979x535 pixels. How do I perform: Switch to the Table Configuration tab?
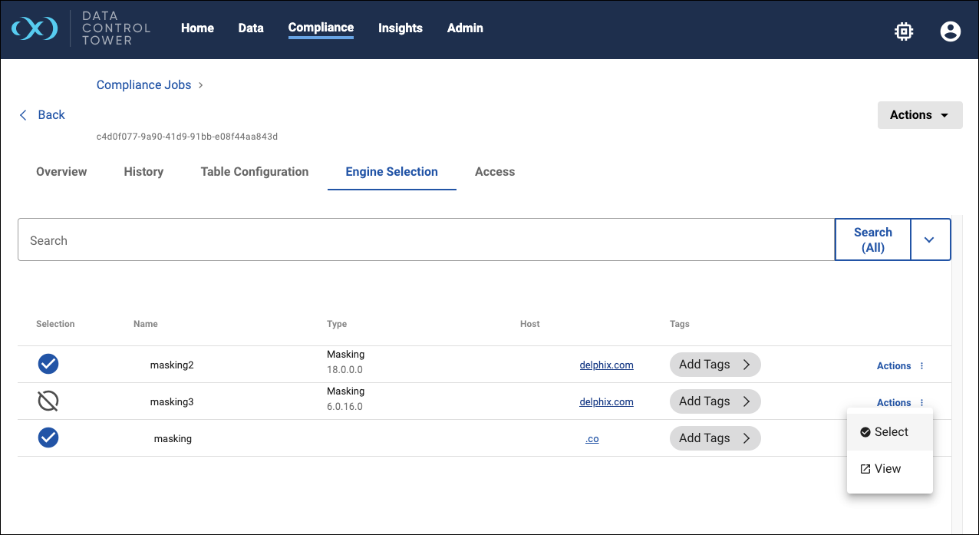pyautogui.click(x=254, y=172)
